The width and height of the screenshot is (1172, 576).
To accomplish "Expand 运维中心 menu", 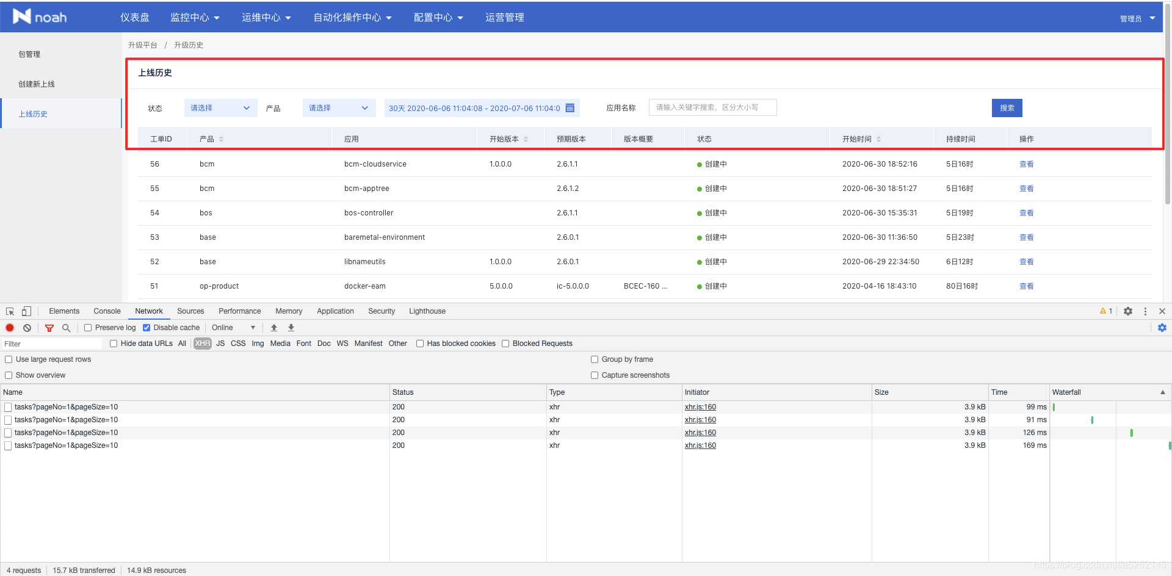I will [x=266, y=18].
